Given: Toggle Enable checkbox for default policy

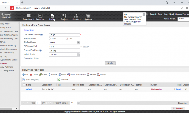Looking at the screenshot, I should click(186, 89).
